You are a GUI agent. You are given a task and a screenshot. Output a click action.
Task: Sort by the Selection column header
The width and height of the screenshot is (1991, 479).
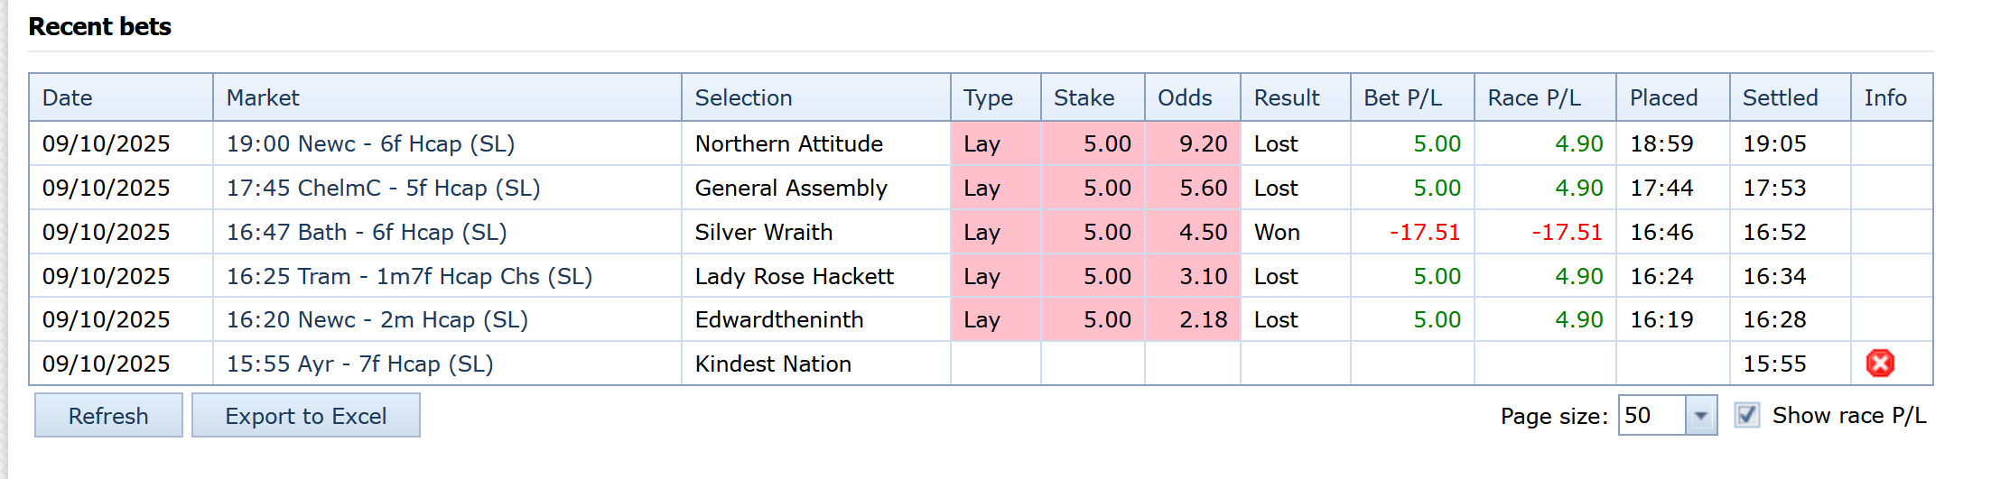click(x=743, y=97)
